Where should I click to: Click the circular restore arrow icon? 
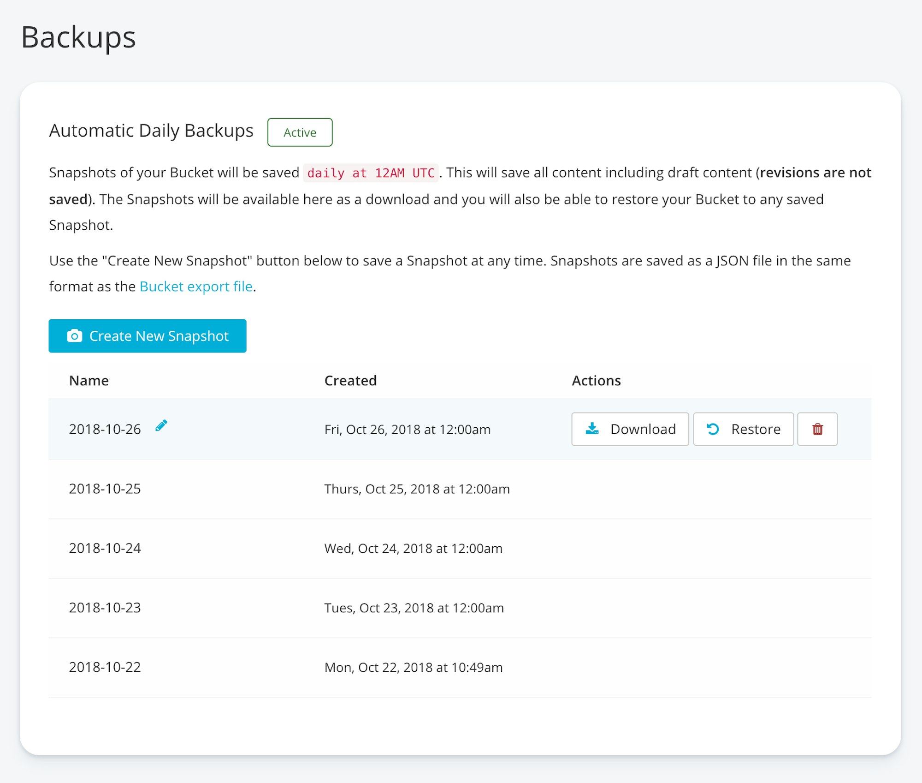click(x=713, y=429)
